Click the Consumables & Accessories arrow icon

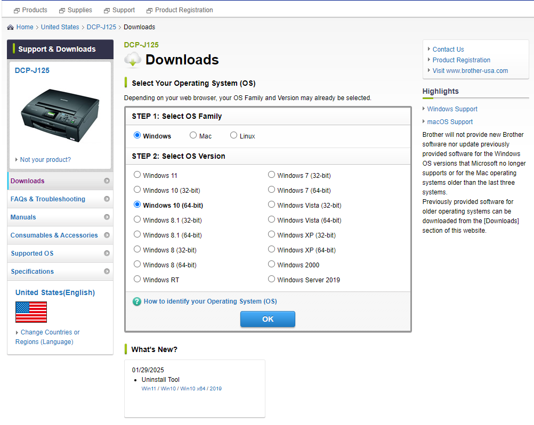point(107,235)
